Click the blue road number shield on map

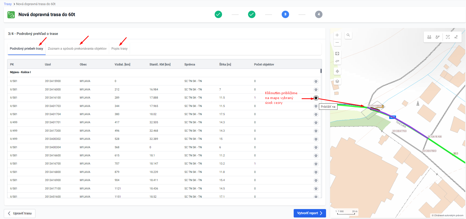pos(393,117)
